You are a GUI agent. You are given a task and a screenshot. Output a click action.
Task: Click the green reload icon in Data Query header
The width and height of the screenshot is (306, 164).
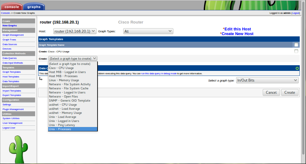pyautogui.click(x=297, y=68)
